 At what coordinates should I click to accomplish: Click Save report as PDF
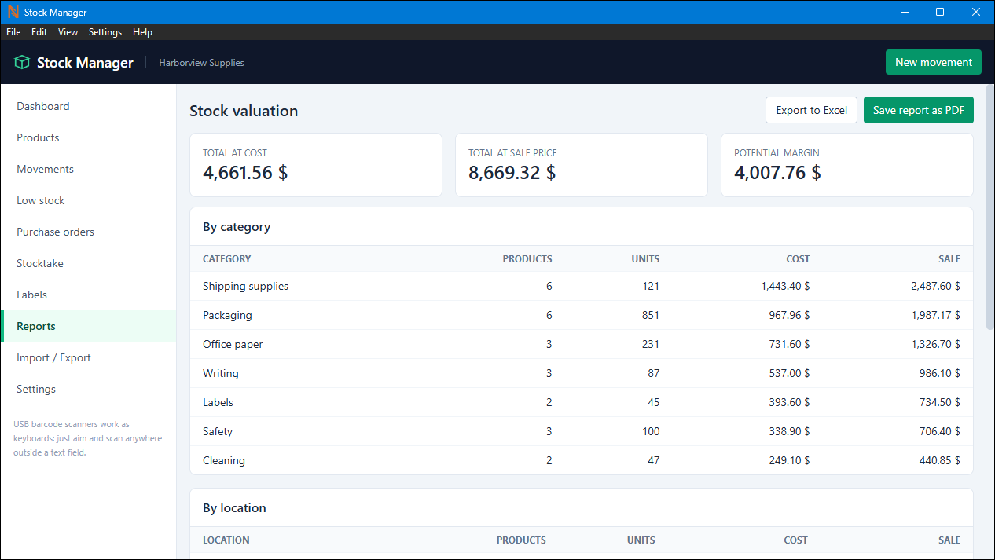(919, 110)
